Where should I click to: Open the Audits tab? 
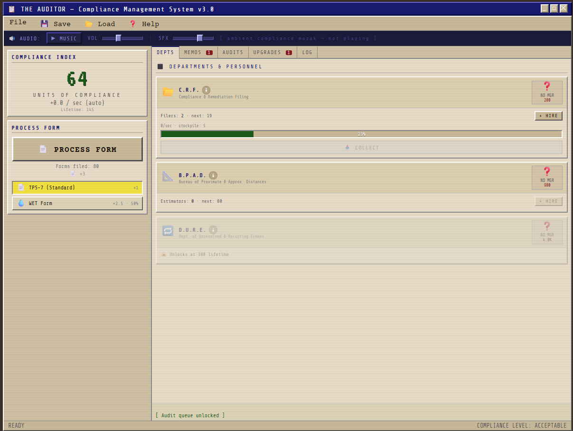pos(233,52)
